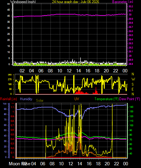Viewport: 141px width, 168px height.
Task: Click the "24 hour graph day : July 06 2026" heading
Action: [76, 2]
